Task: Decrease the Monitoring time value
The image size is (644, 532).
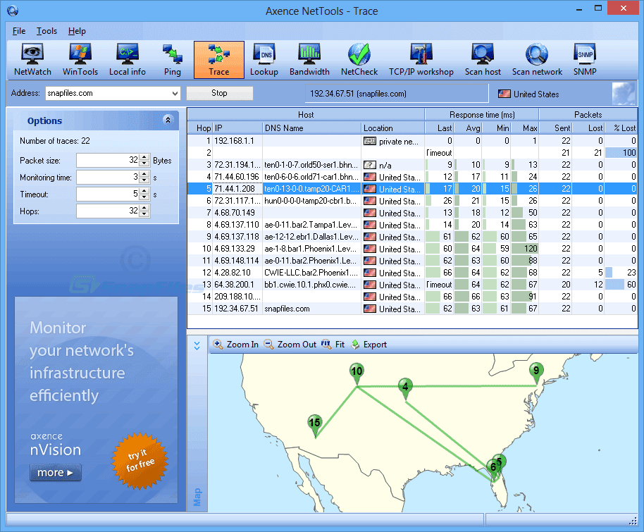Action: pyautogui.click(x=144, y=180)
